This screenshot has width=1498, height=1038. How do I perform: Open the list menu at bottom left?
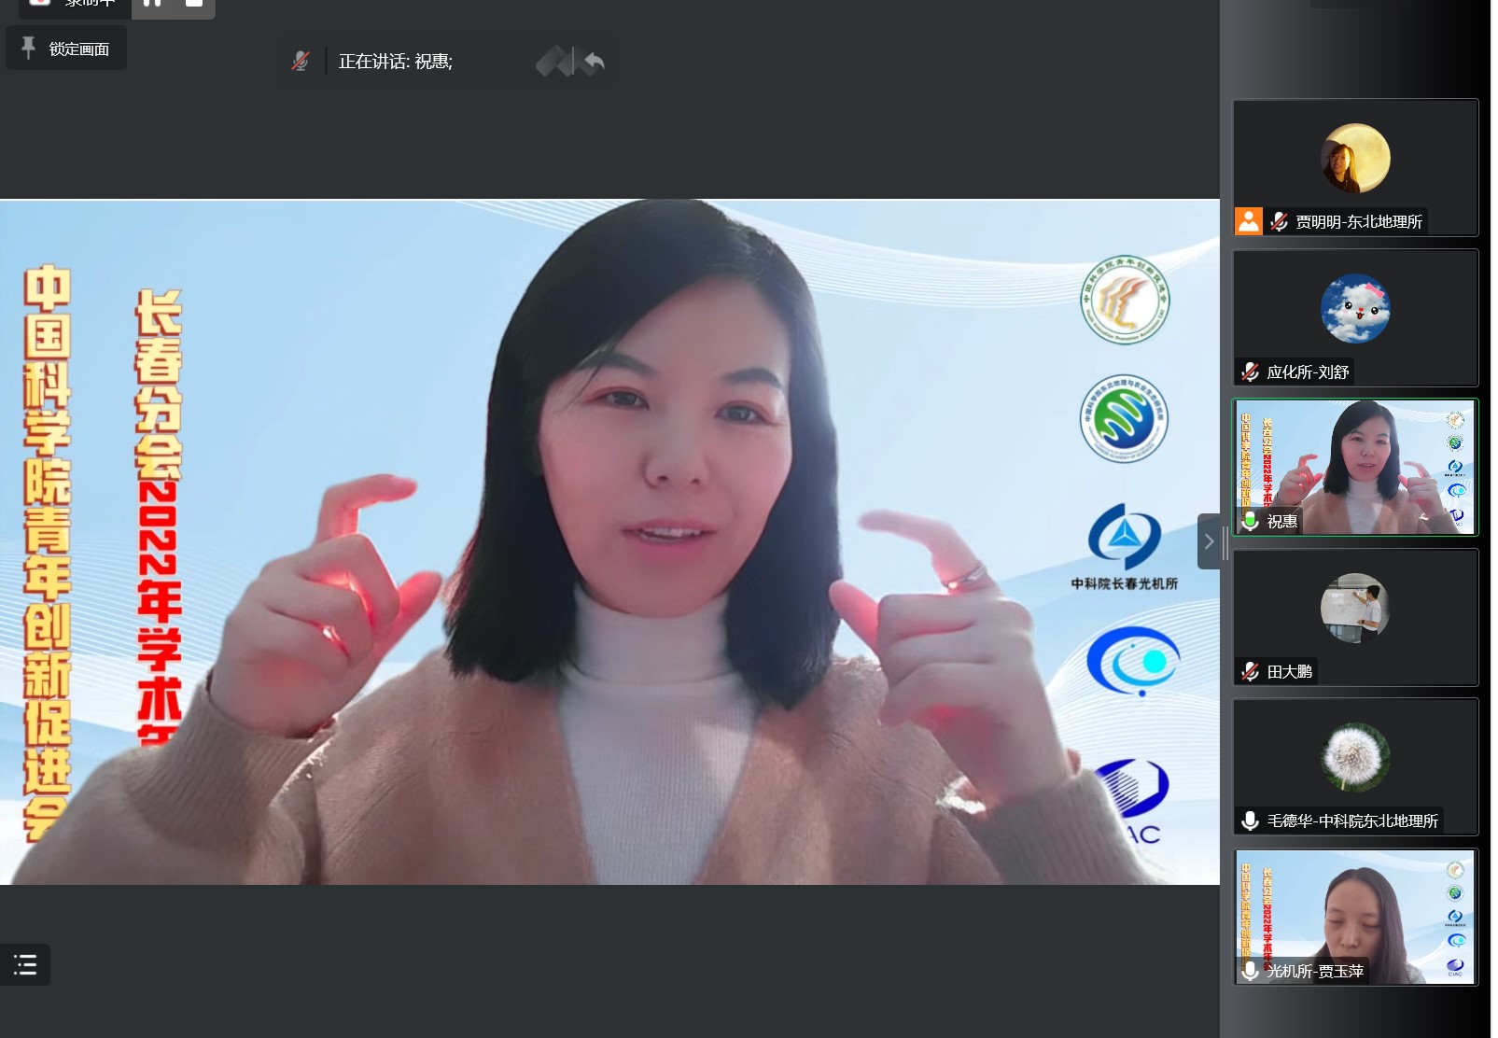tap(25, 965)
